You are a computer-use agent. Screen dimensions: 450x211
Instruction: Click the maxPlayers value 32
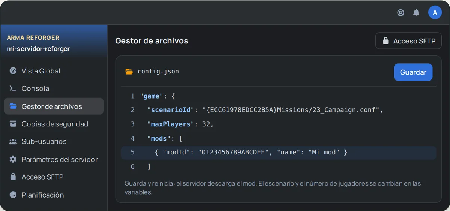(x=206, y=124)
